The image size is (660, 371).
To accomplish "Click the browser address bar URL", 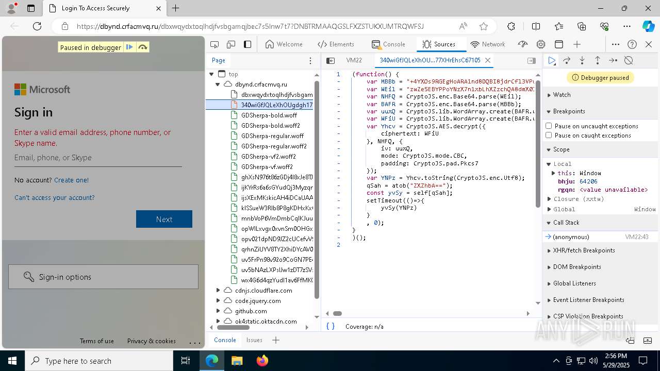I will coord(250,26).
